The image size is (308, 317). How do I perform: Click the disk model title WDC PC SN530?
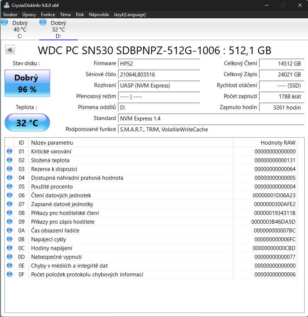[155, 51]
